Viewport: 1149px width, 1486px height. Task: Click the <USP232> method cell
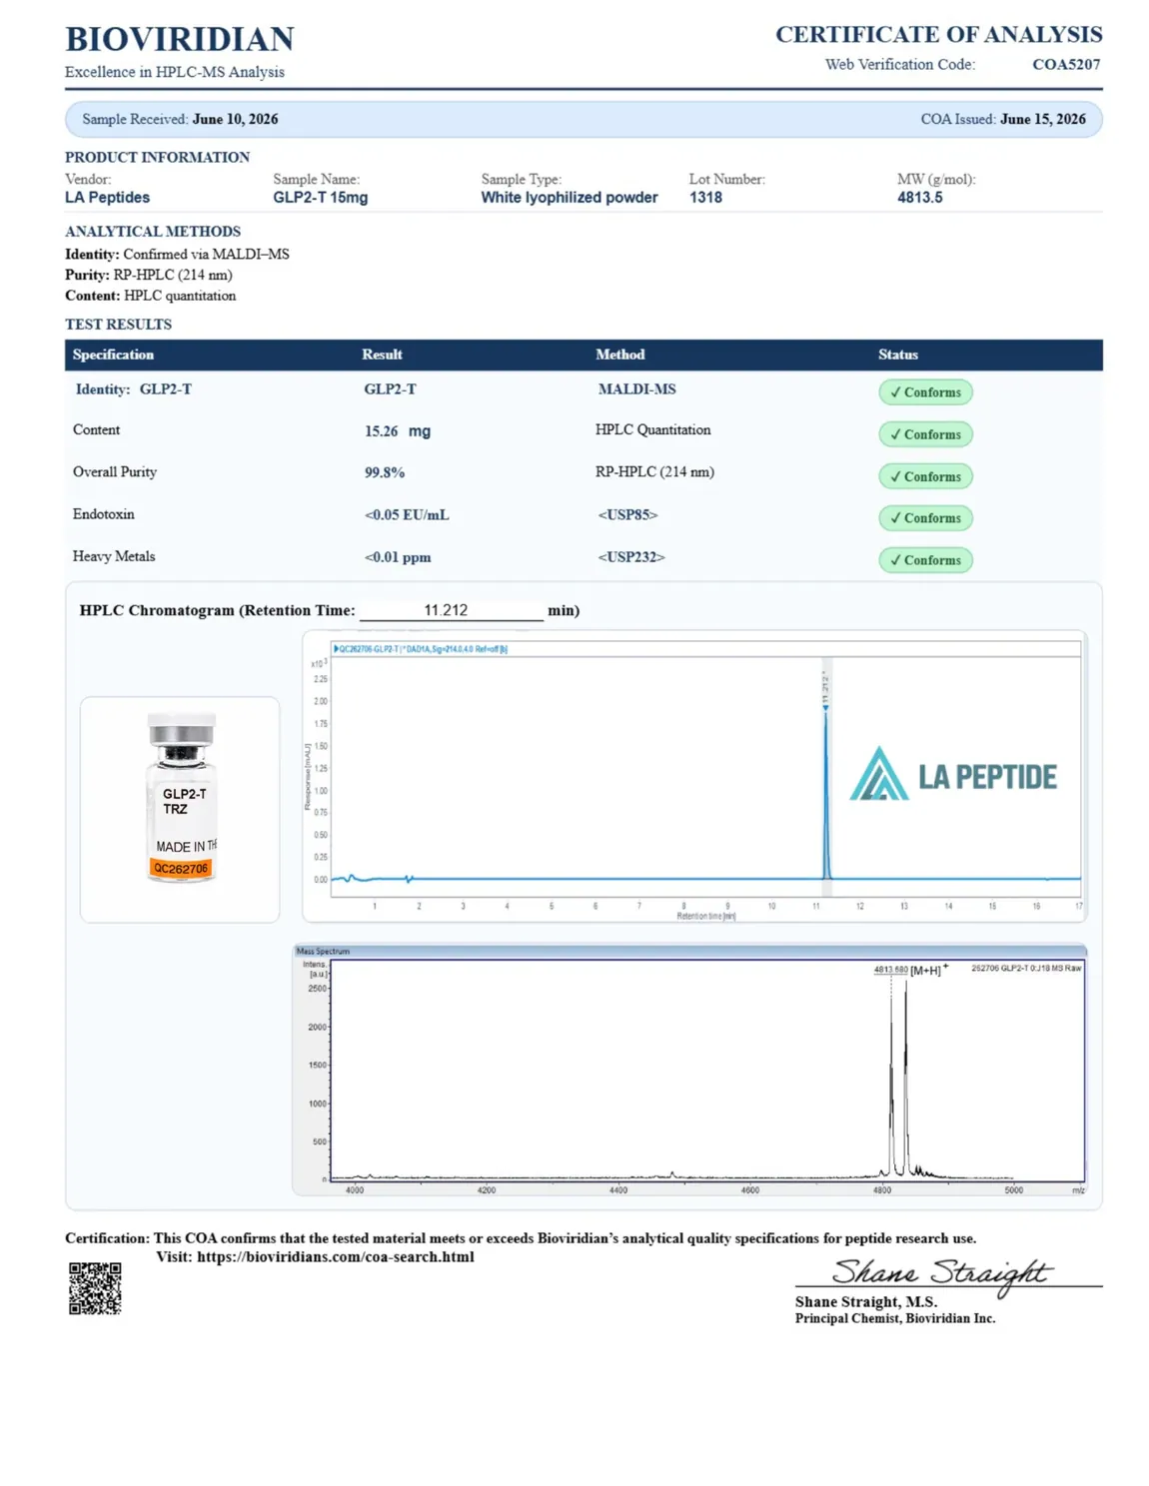click(x=631, y=557)
